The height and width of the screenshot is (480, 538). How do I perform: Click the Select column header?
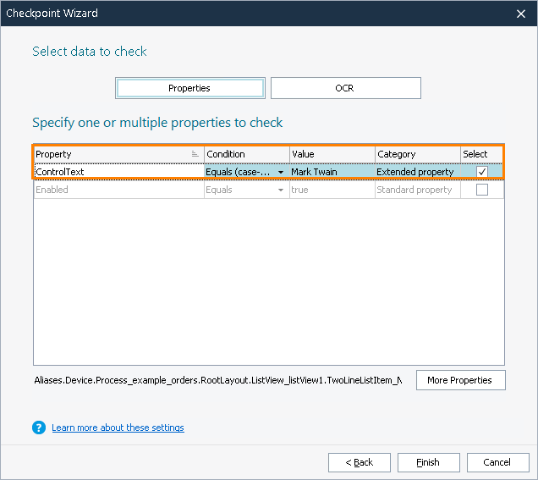pos(481,154)
